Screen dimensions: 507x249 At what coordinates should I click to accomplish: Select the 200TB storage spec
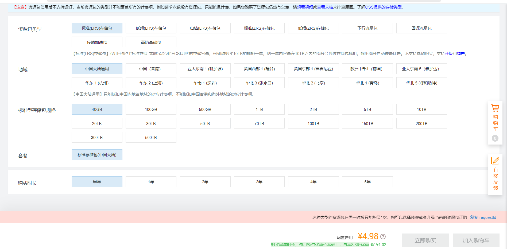(421, 123)
